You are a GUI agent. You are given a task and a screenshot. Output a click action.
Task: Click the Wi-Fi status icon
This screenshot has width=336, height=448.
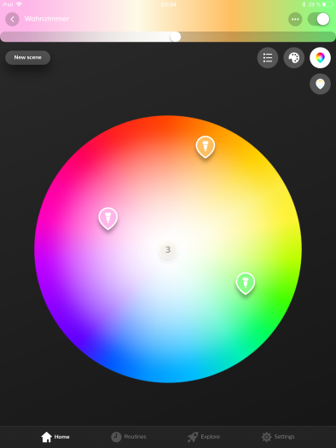click(19, 4)
